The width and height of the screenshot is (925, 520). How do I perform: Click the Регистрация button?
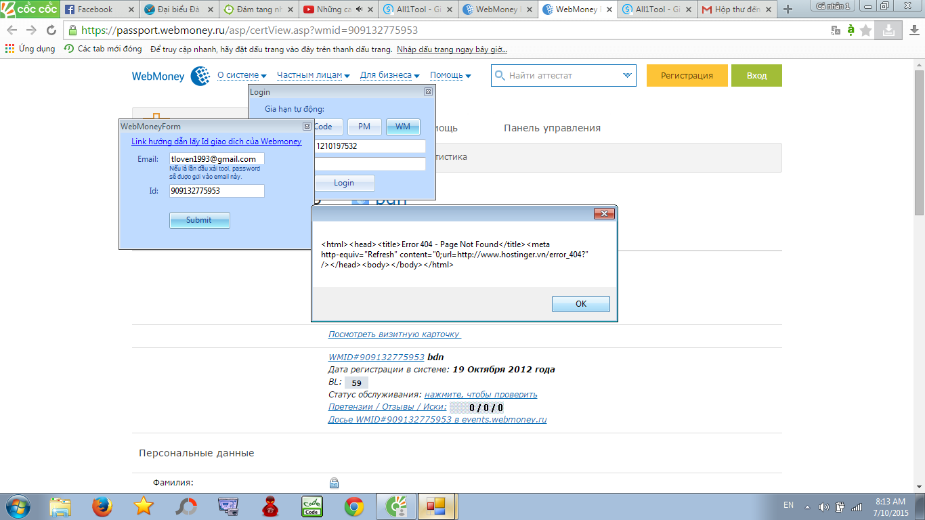click(687, 76)
